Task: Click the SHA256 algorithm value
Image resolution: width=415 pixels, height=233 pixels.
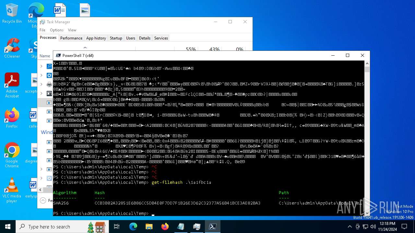Action: tap(61, 203)
